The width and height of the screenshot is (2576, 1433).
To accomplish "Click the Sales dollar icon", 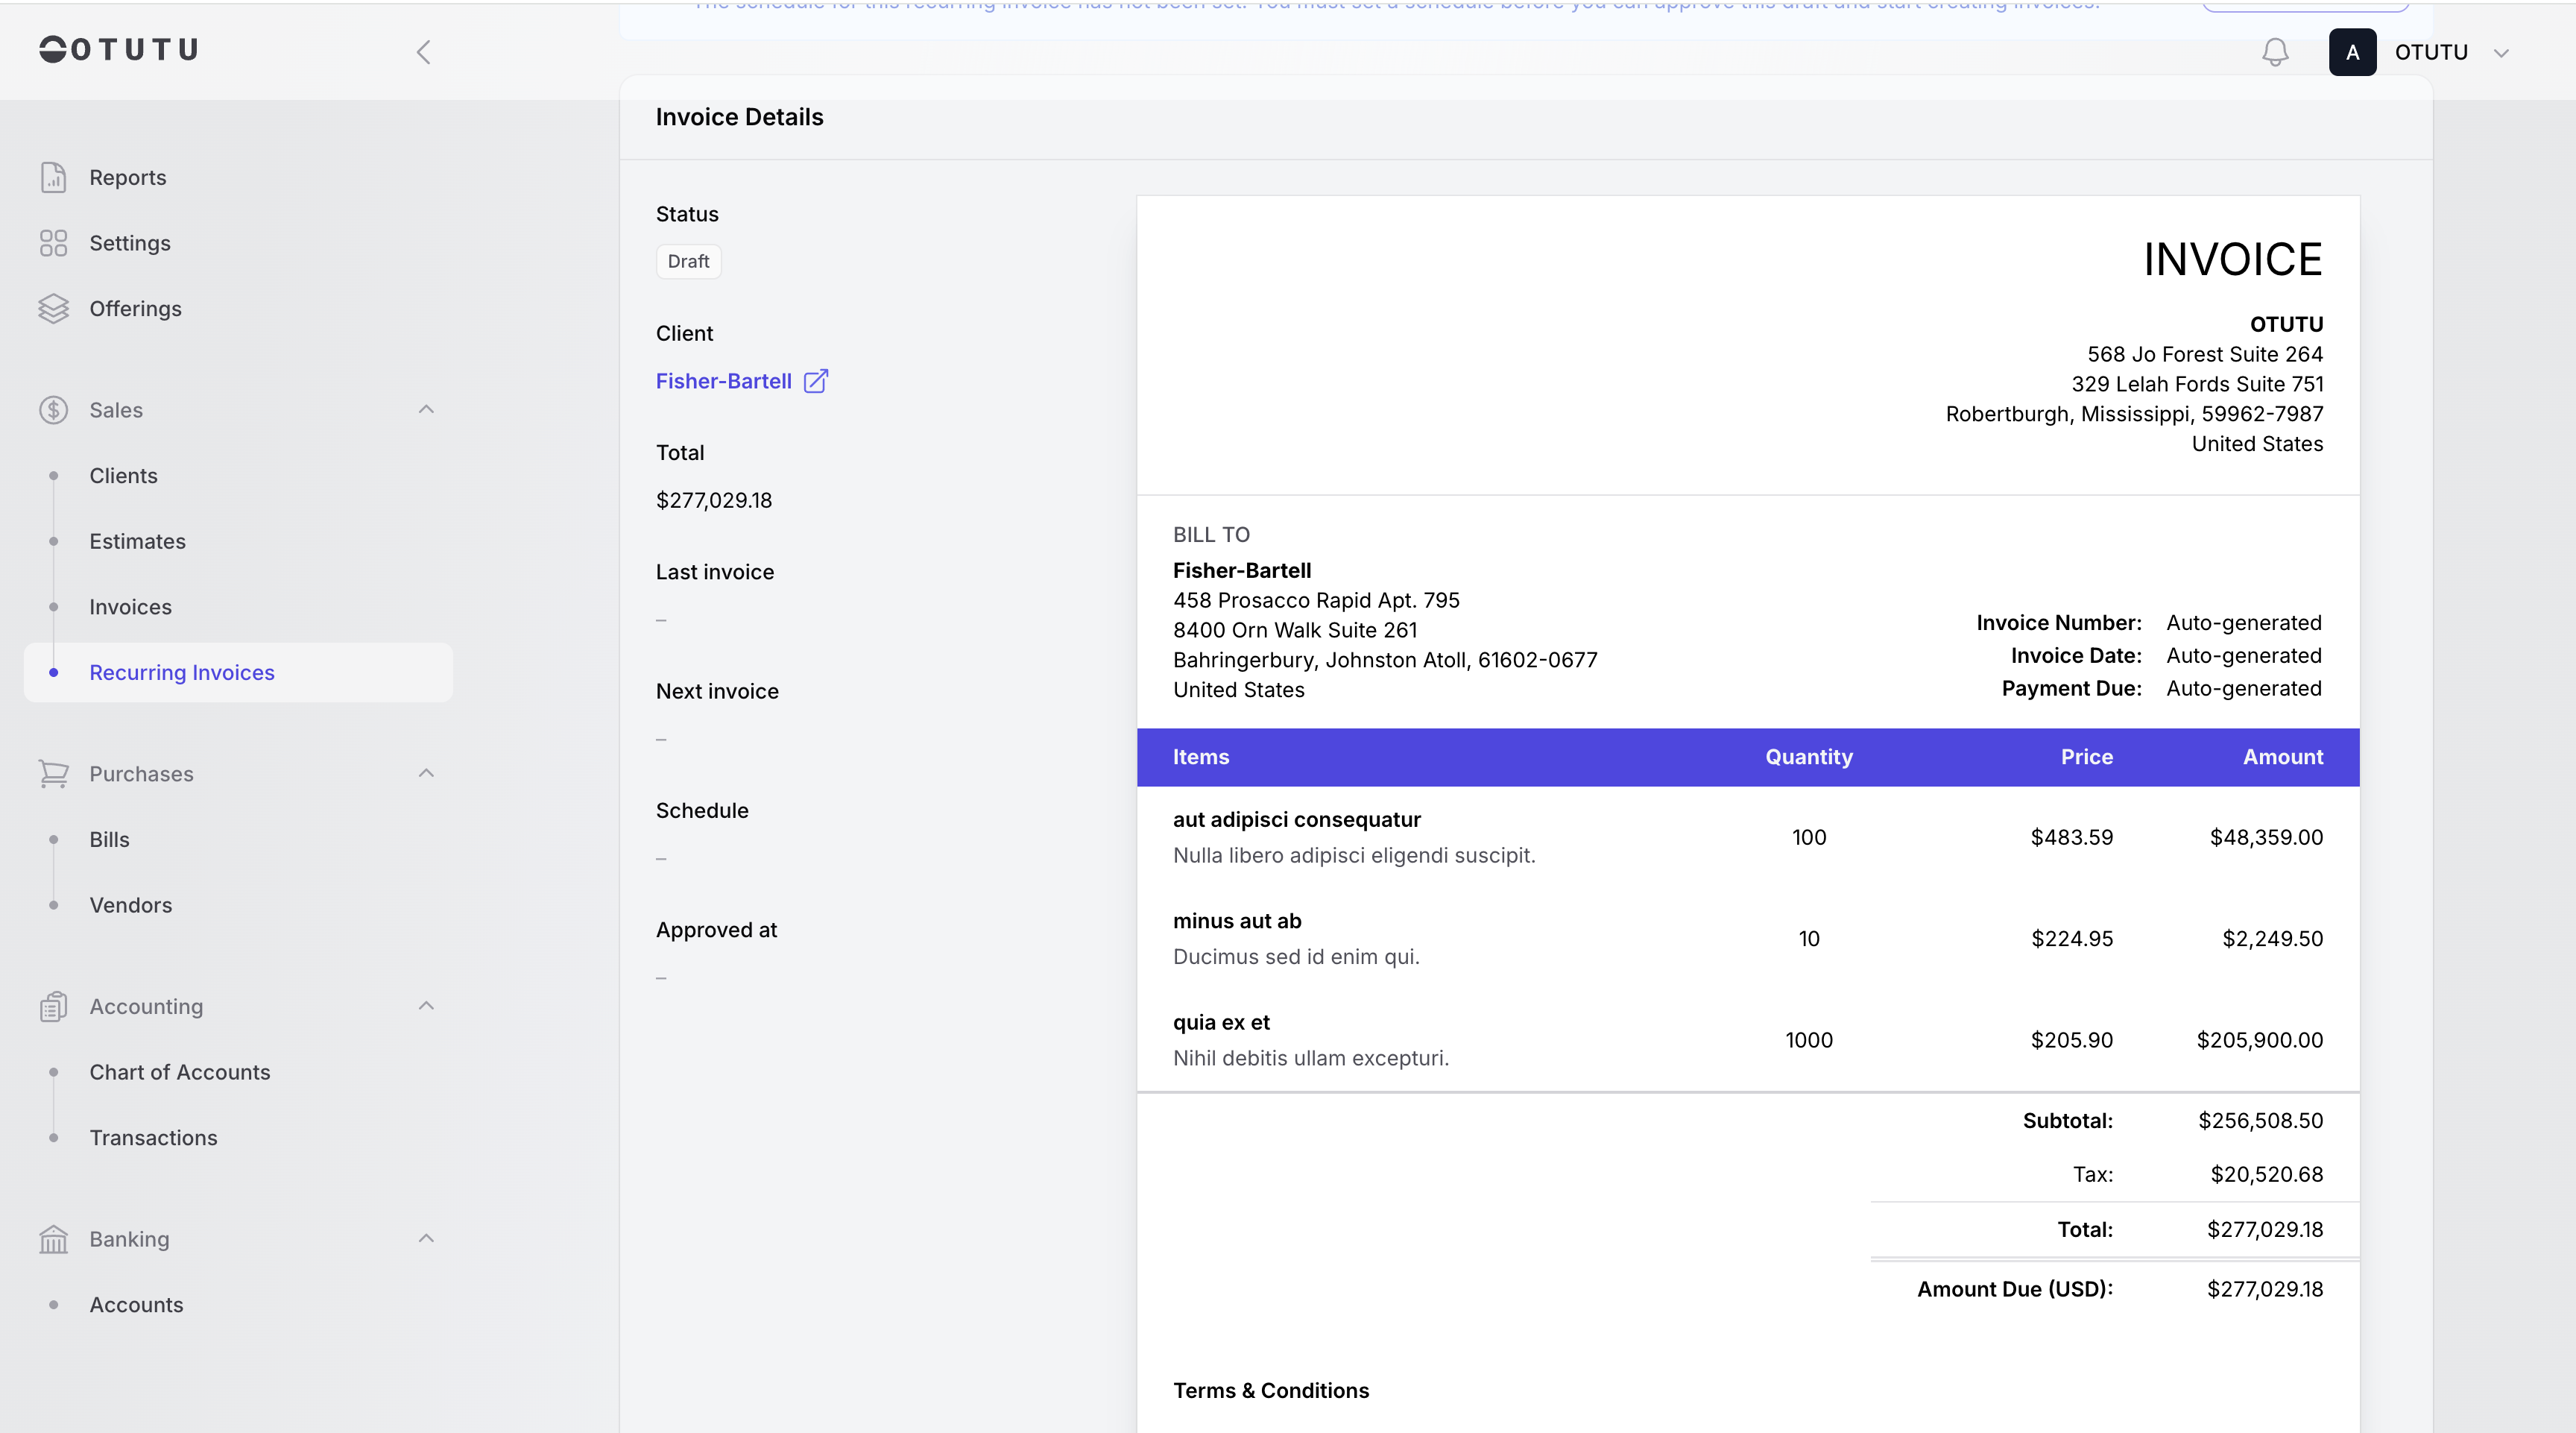I will [x=53, y=410].
